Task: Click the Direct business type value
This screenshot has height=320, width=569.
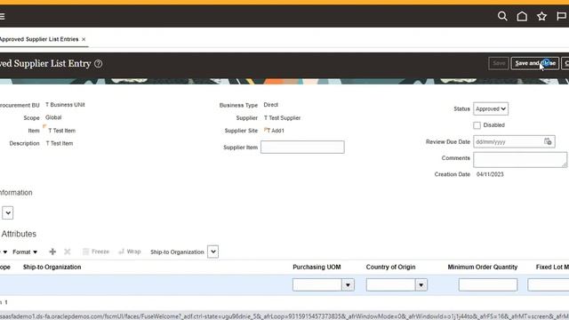Action: [270, 105]
